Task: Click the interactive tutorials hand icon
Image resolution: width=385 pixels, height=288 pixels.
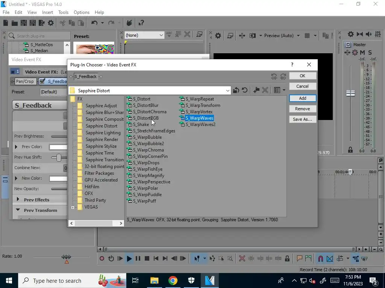Action: pyautogui.click(x=129, y=23)
